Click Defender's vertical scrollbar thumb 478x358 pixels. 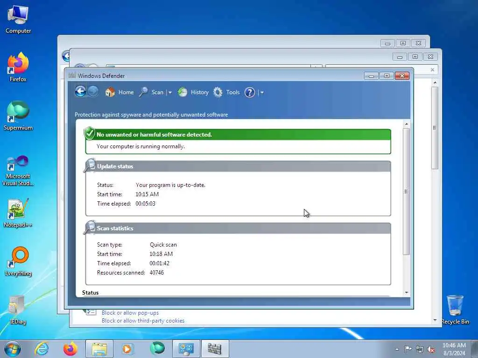click(407, 191)
